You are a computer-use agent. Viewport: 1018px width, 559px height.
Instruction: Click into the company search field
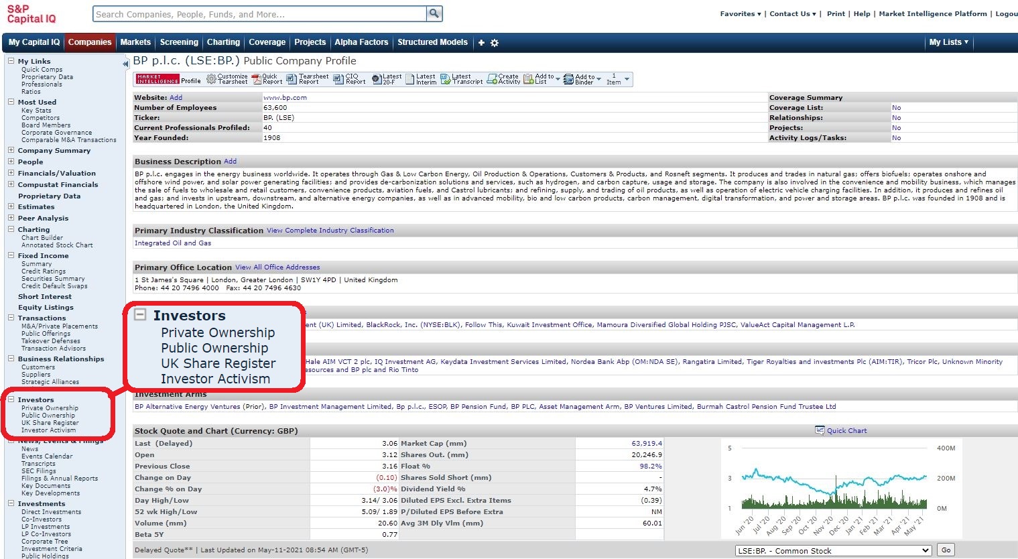click(259, 14)
